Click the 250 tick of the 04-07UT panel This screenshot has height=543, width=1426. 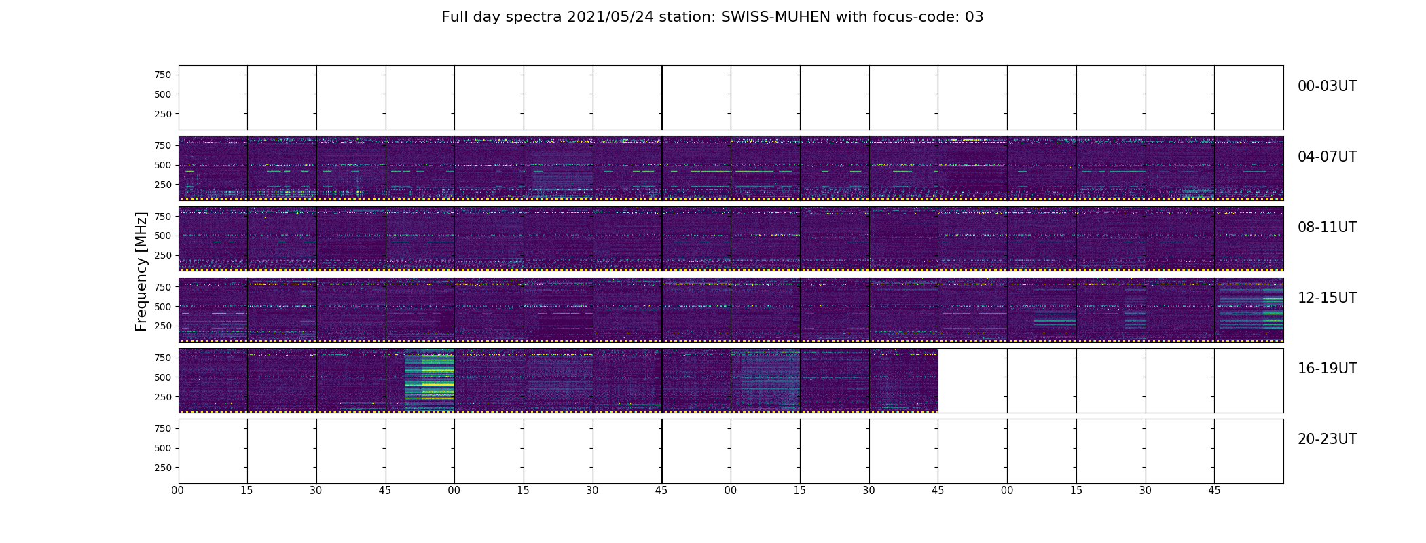point(163,185)
